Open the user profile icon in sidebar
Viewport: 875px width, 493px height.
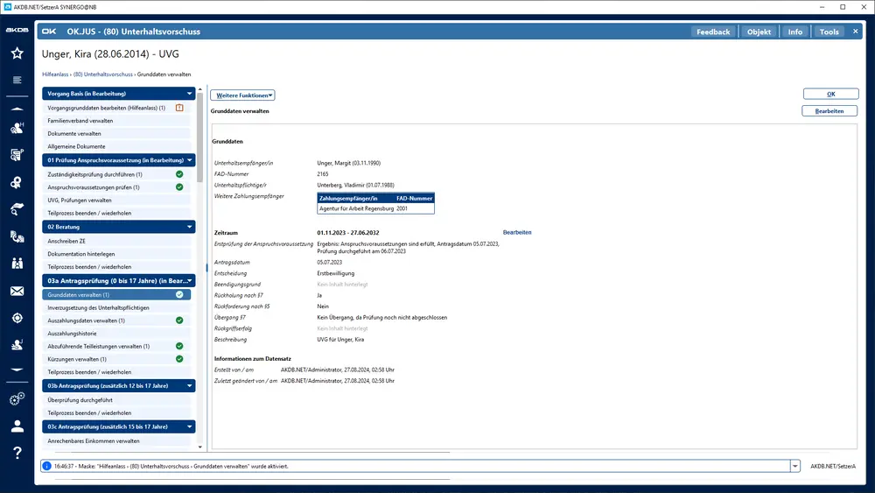coord(17,426)
